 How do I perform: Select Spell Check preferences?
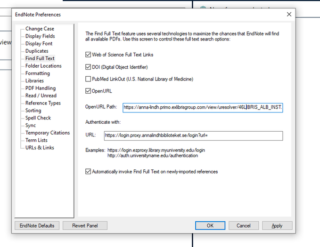[38, 118]
